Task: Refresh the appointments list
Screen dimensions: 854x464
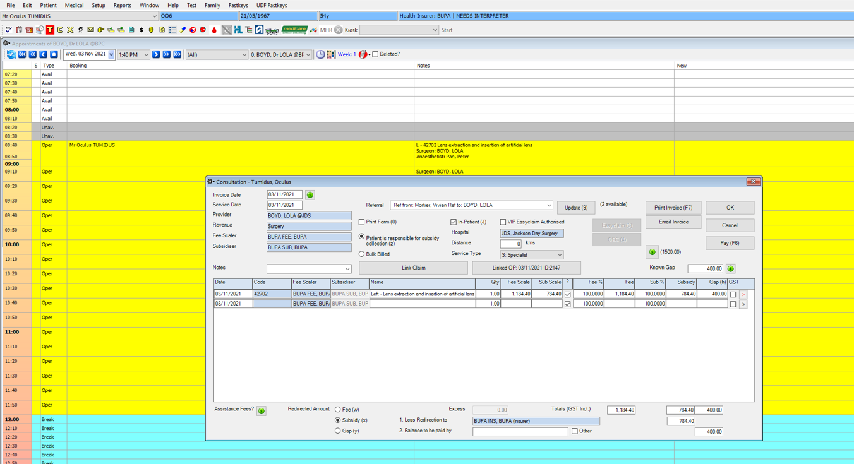Action: (x=11, y=54)
